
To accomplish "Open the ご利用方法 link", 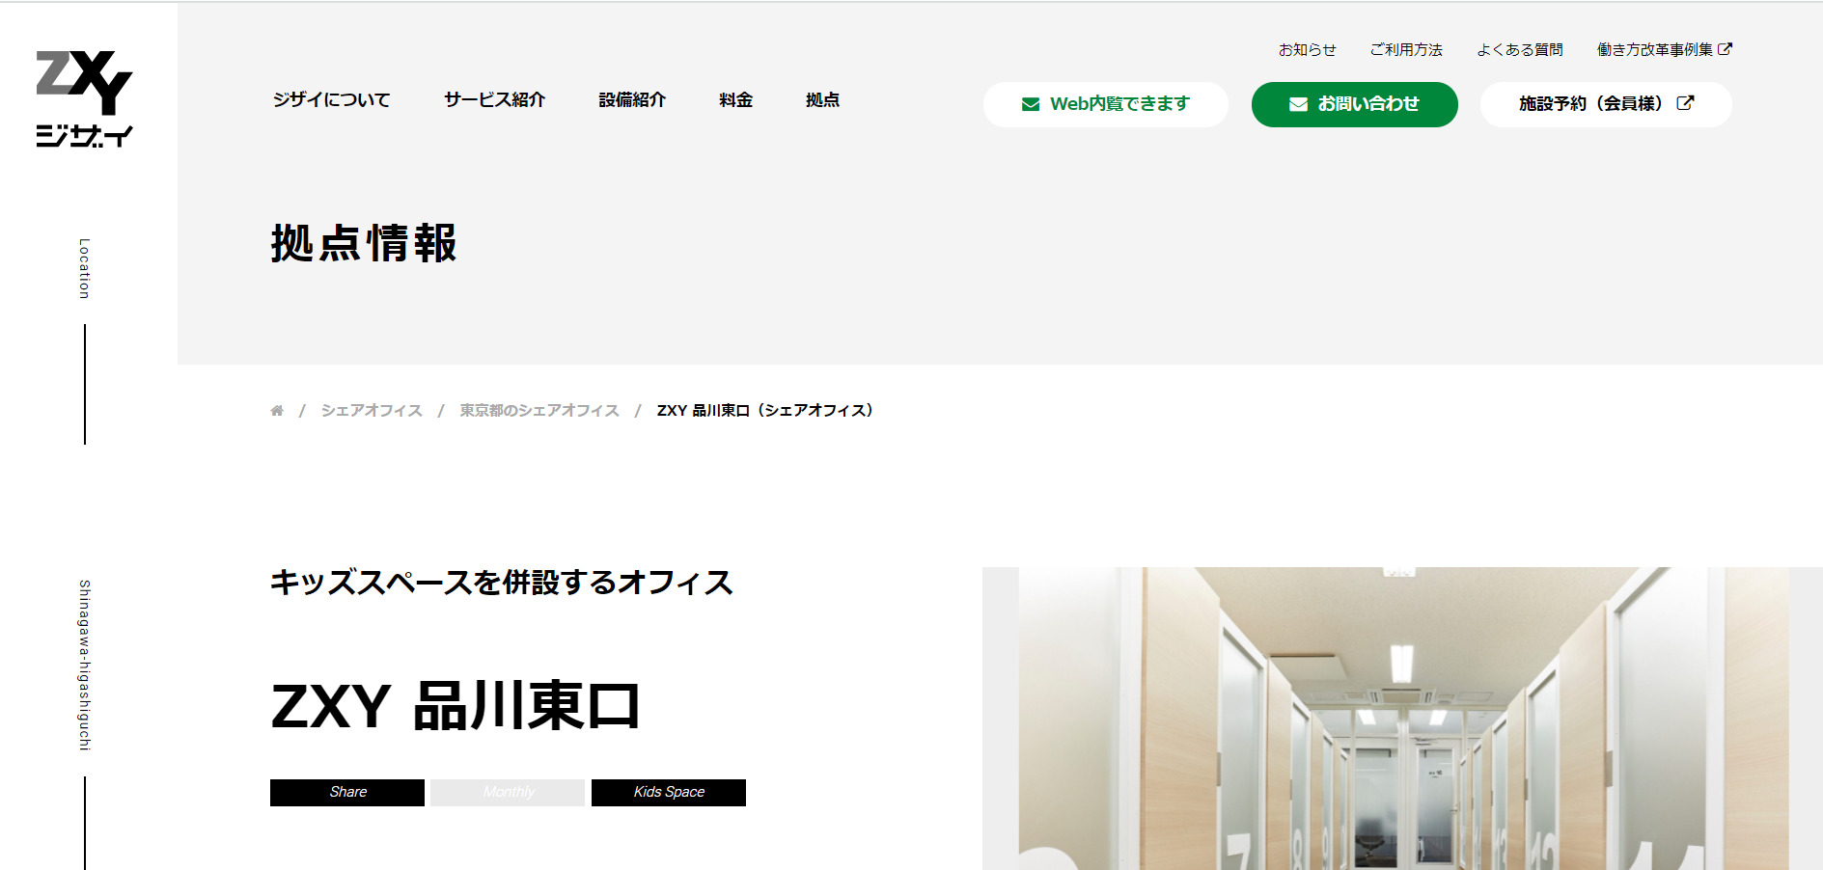I will pyautogui.click(x=1405, y=50).
